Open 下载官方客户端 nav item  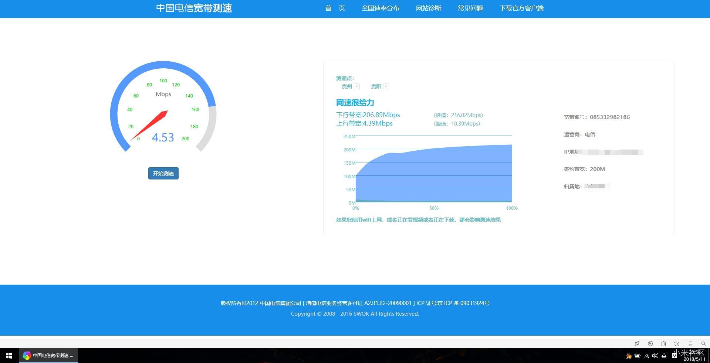(521, 8)
